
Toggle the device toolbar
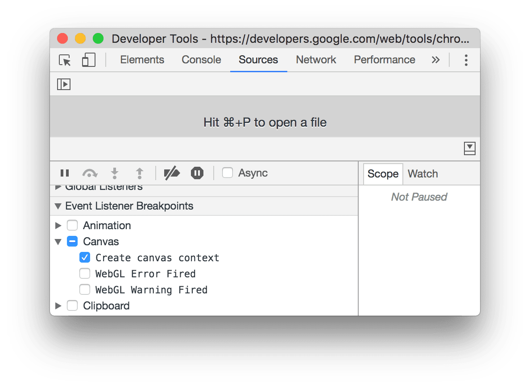pos(87,60)
